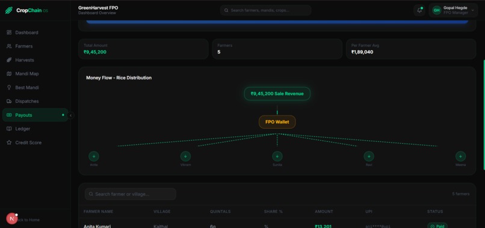Click the Gopal Hegde user name
This screenshot has width=485, height=228.
click(x=456, y=8)
